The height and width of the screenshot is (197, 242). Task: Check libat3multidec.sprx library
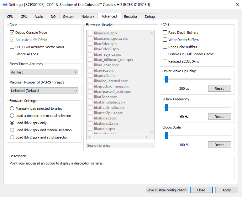click(x=90, y=102)
